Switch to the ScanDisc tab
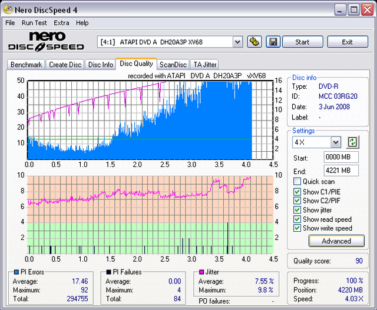The width and height of the screenshot is (377, 310). [x=173, y=65]
